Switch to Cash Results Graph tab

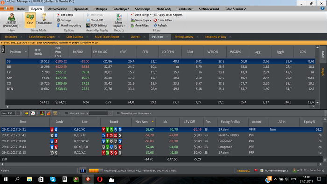[x=42, y=37]
